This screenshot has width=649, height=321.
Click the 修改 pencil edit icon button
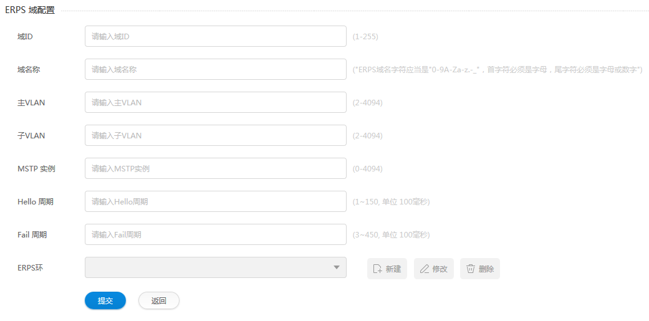click(434, 269)
